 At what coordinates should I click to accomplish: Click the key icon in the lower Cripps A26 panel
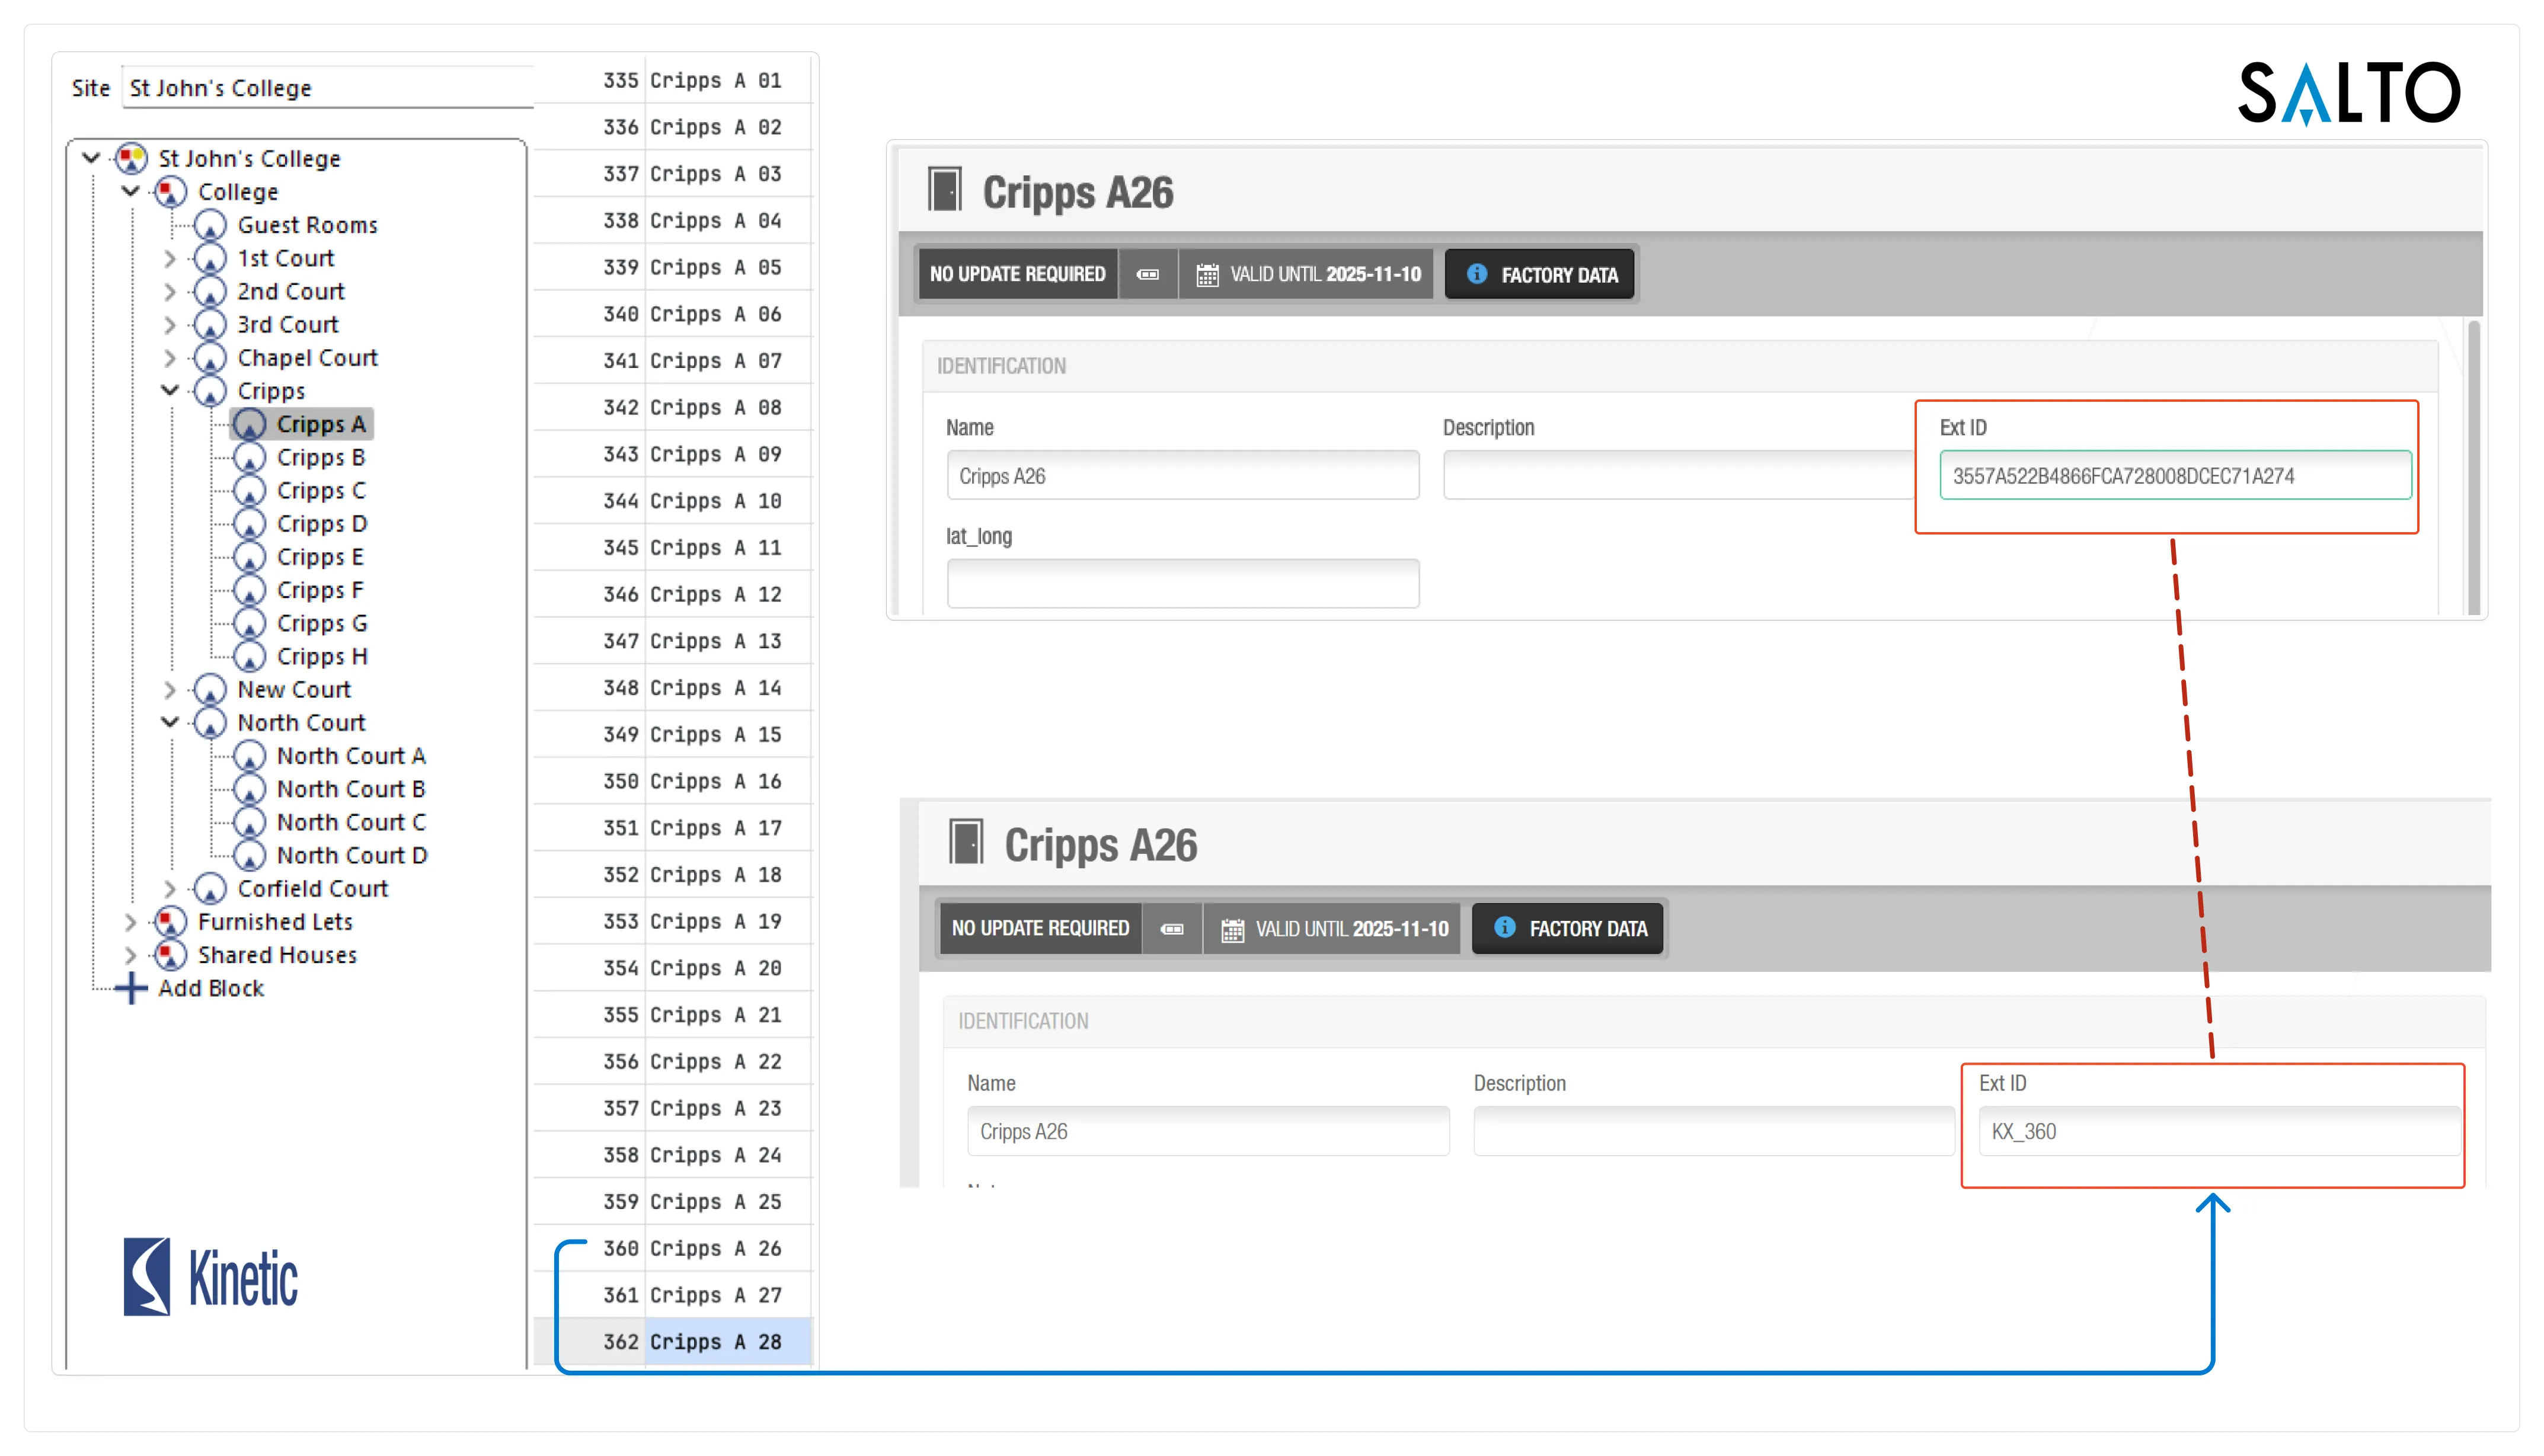[x=1172, y=929]
